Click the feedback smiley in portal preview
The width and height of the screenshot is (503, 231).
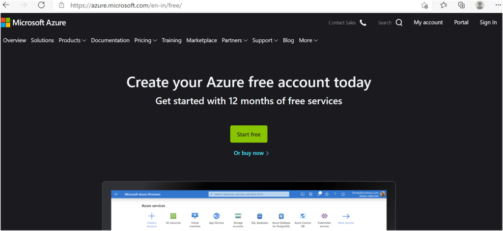pyautogui.click(x=343, y=194)
